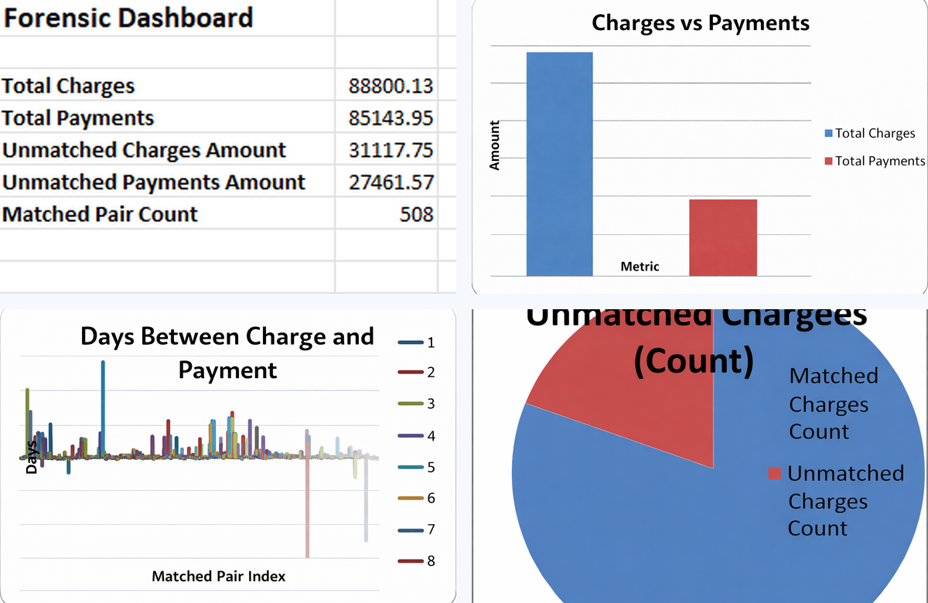Select the red Total Payments bar
The width and height of the screenshot is (928, 603).
pos(722,236)
